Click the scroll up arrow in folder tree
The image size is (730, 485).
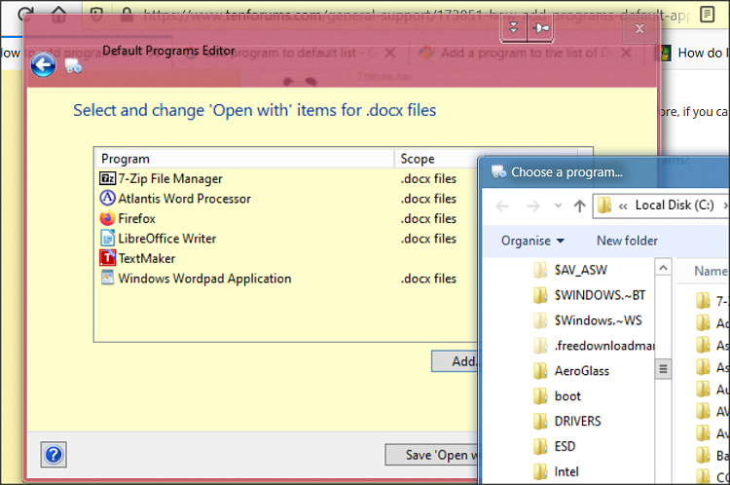point(664,268)
